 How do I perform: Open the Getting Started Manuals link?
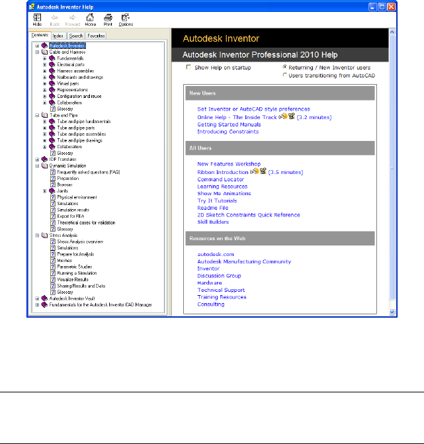(x=229, y=124)
